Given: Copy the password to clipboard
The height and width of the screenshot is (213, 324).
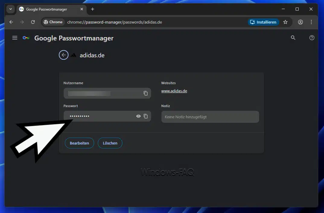Looking at the screenshot, I should [146, 116].
